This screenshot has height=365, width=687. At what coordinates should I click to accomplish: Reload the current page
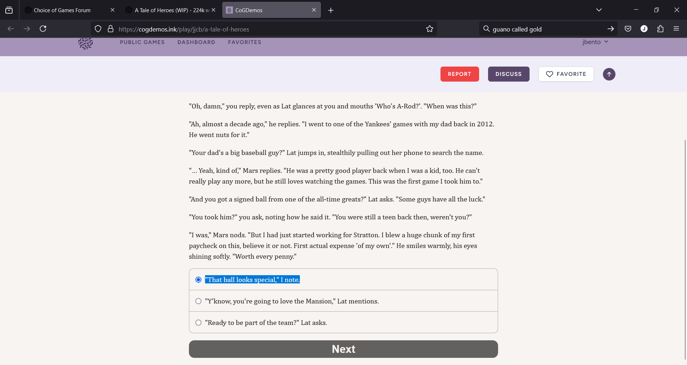click(x=43, y=29)
